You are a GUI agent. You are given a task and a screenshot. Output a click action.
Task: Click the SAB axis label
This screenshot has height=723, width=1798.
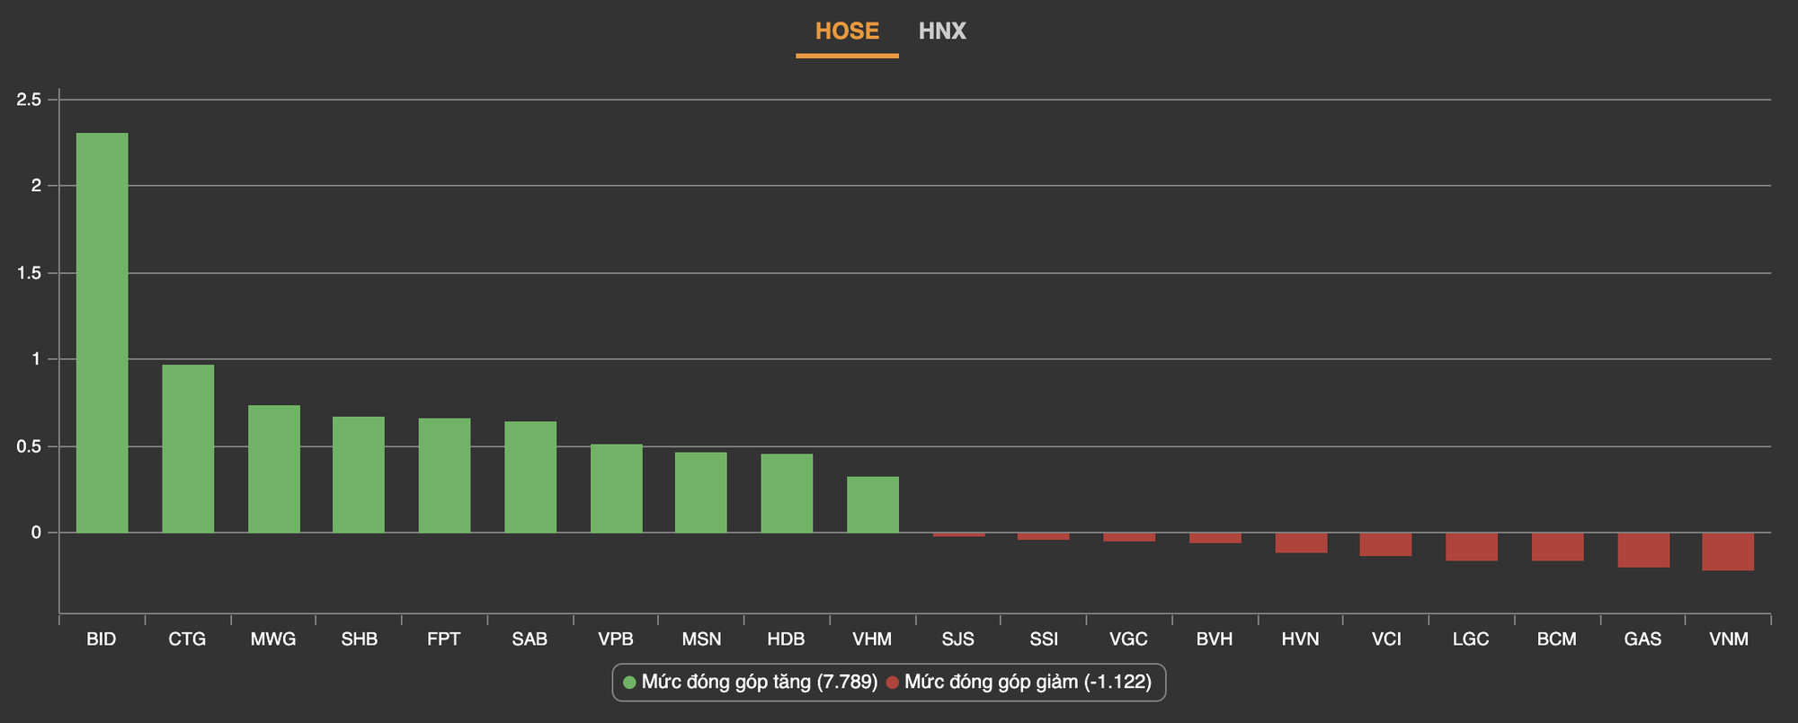pos(530,639)
